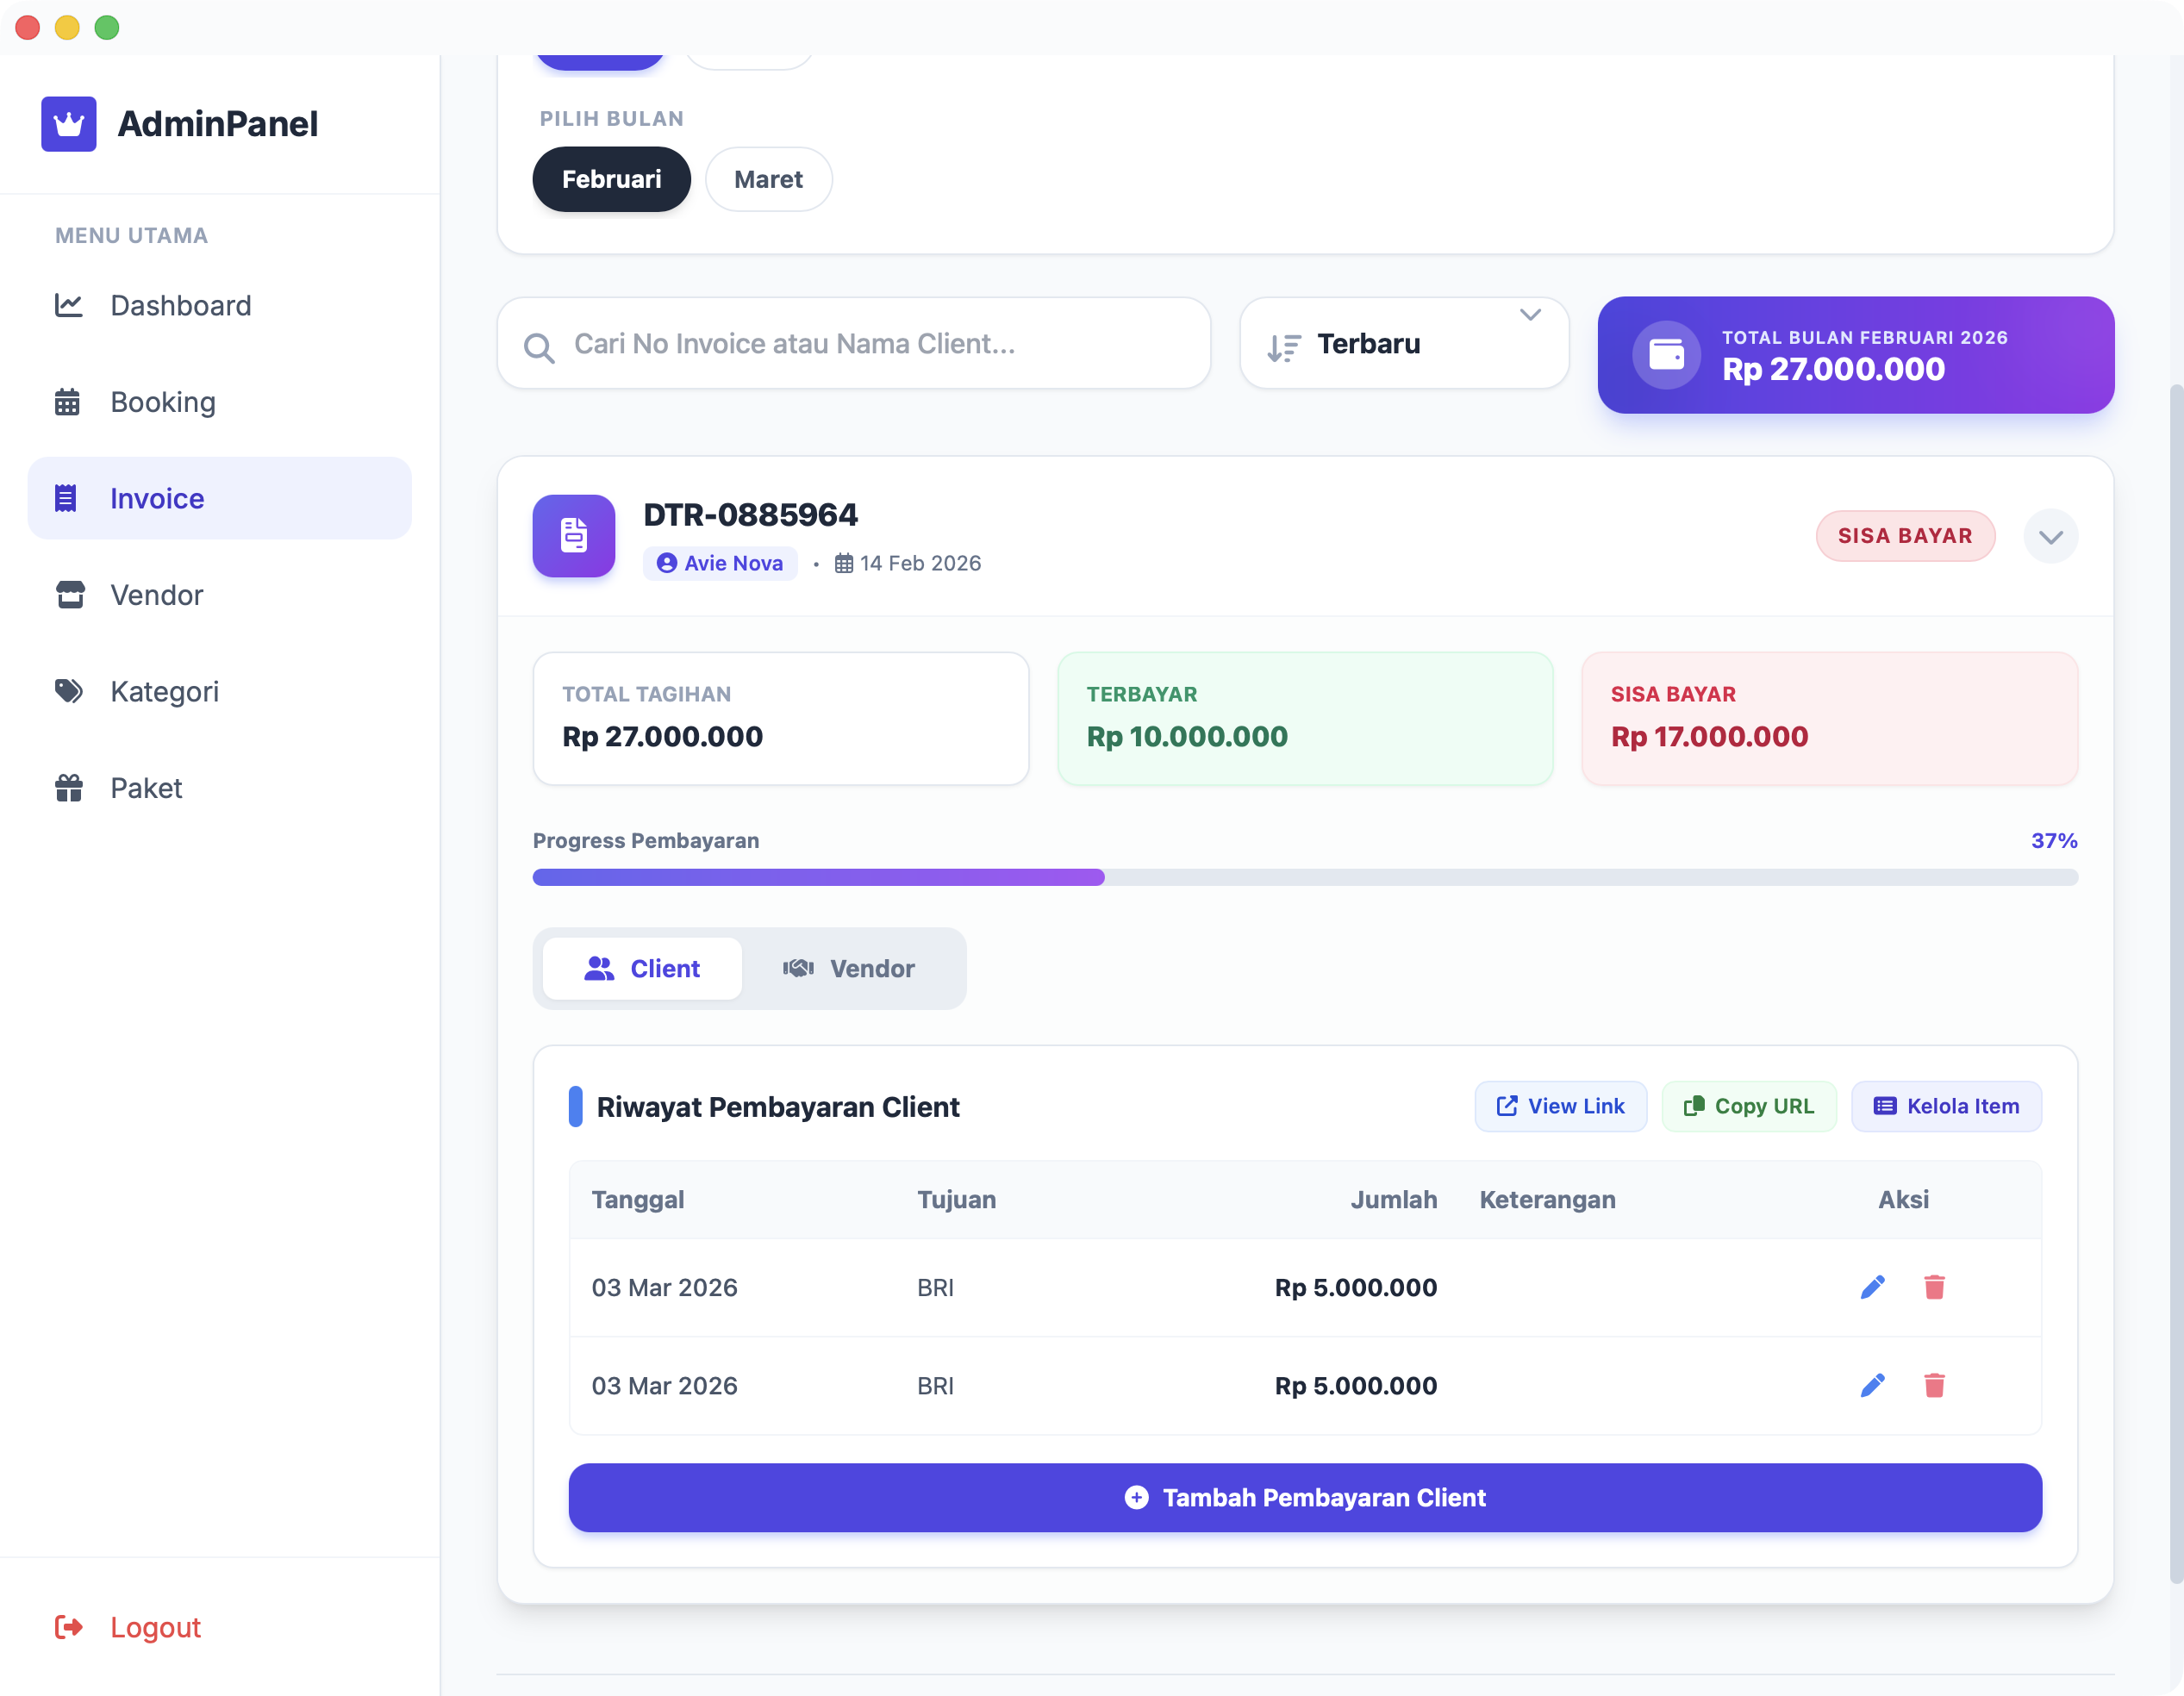This screenshot has width=2184, height=1696.
Task: Switch to the Vendor payment toggle
Action: click(849, 968)
